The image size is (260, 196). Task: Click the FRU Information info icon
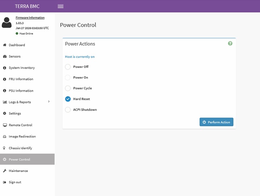tap(5, 79)
